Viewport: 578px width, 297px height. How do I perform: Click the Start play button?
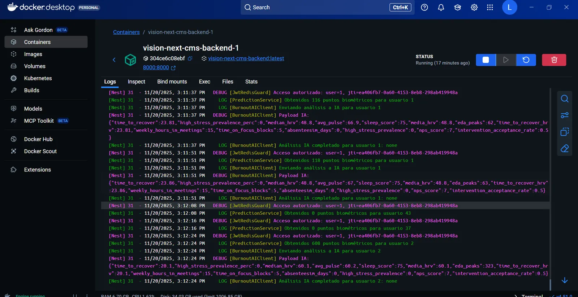[x=506, y=60]
